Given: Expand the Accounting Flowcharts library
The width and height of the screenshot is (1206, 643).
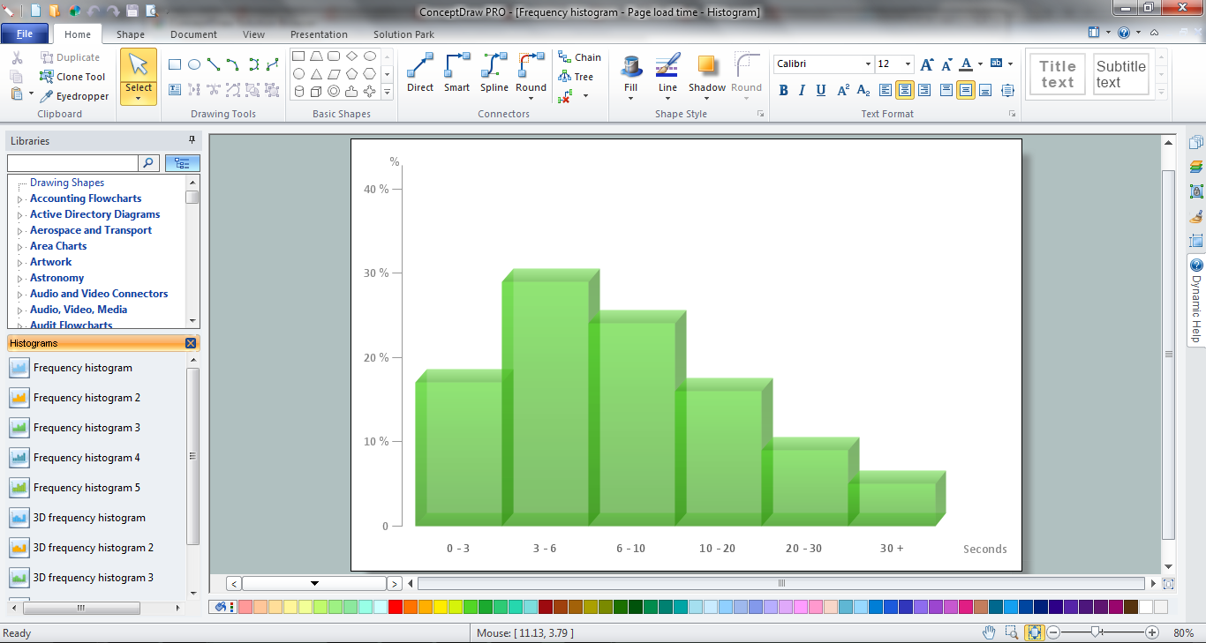Looking at the screenshot, I should coord(19,199).
